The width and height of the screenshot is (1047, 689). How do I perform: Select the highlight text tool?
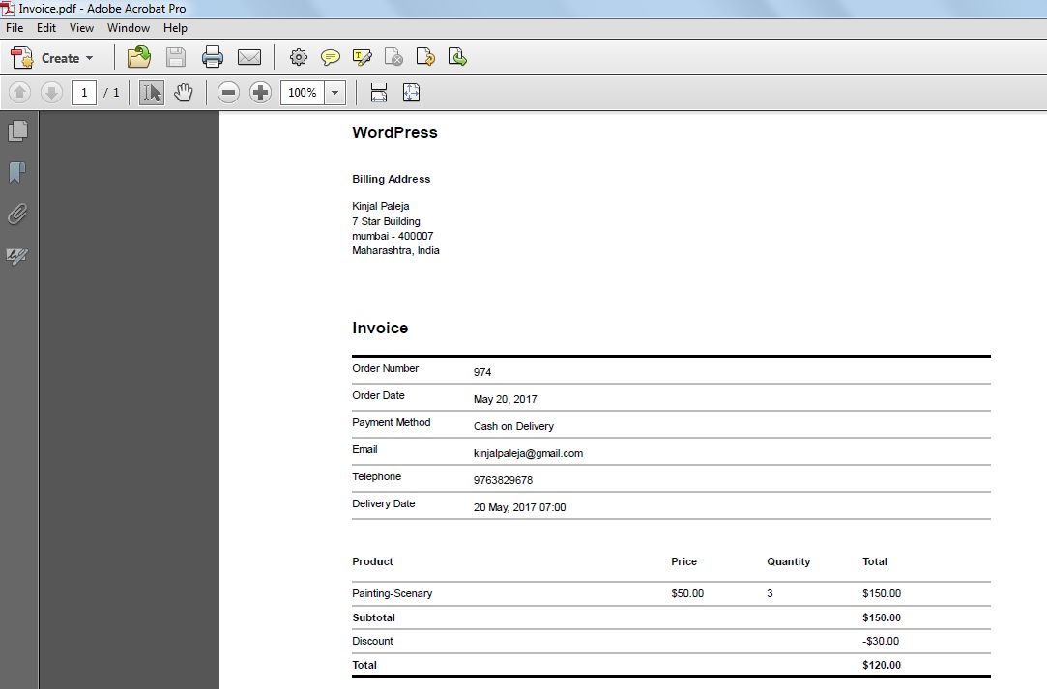coord(362,57)
